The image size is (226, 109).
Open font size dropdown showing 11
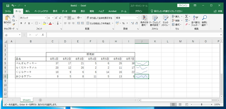(53, 18)
